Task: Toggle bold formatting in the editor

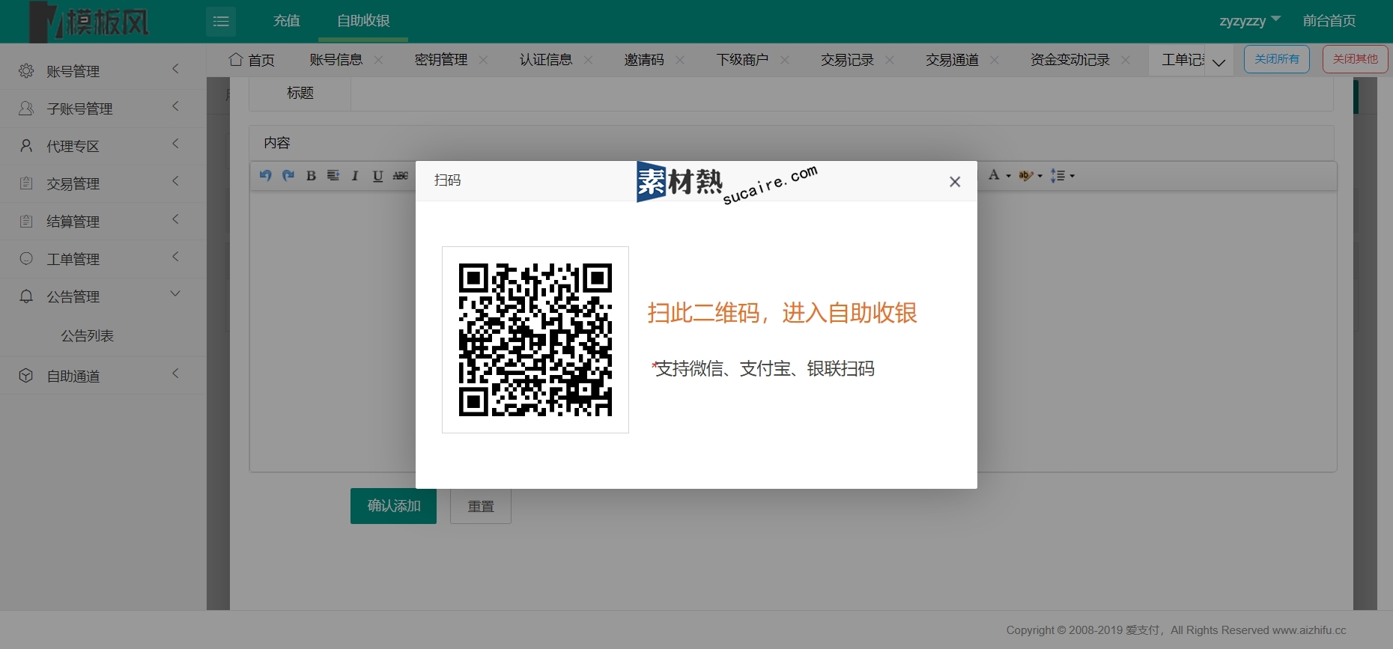Action: (x=311, y=176)
